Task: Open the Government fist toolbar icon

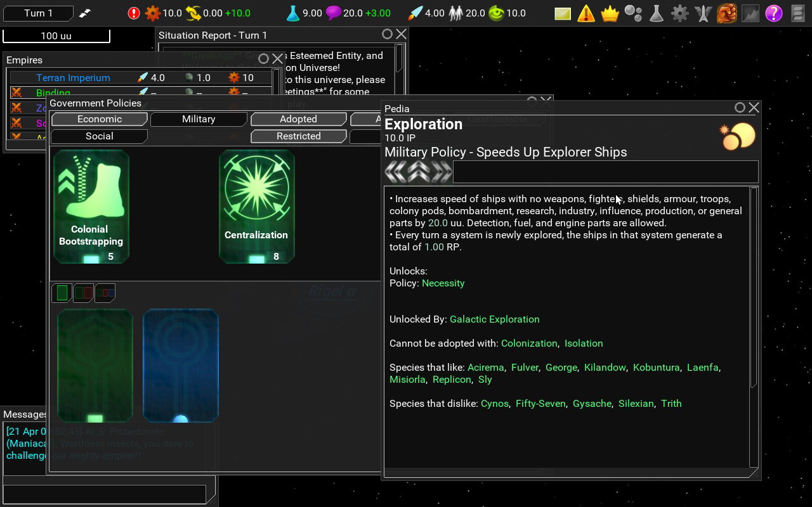Action: point(727,13)
